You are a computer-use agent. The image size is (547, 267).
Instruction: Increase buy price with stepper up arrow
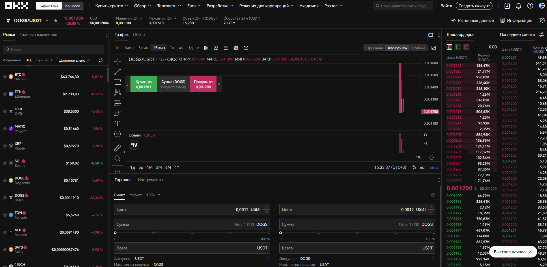(267, 207)
